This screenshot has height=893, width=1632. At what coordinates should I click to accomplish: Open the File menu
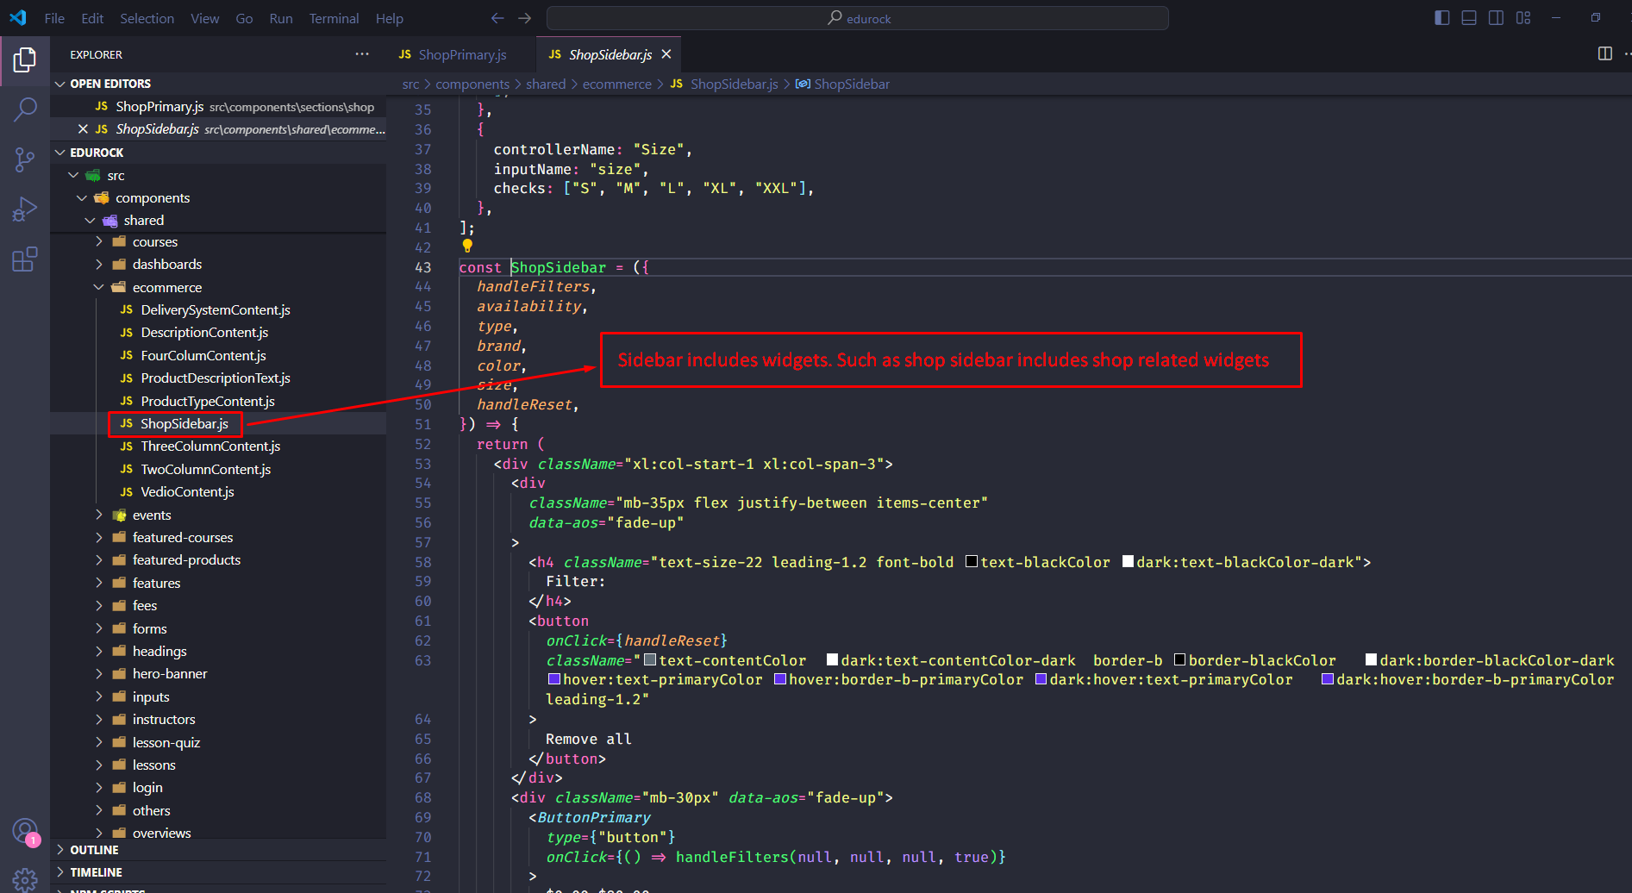[54, 18]
